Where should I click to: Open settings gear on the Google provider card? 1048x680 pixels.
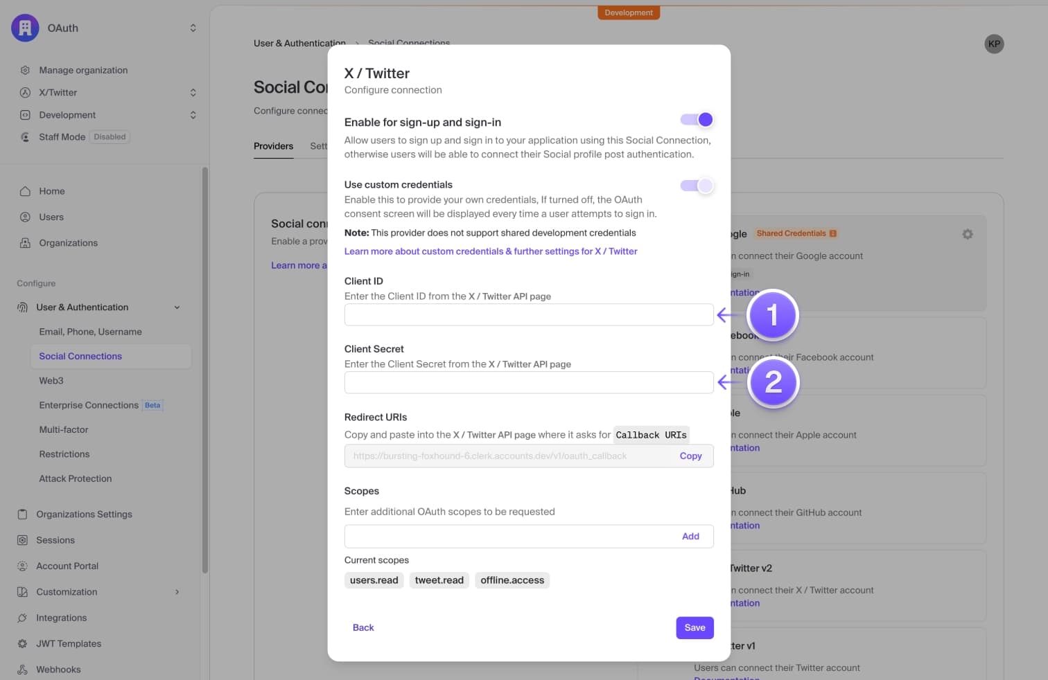968,234
